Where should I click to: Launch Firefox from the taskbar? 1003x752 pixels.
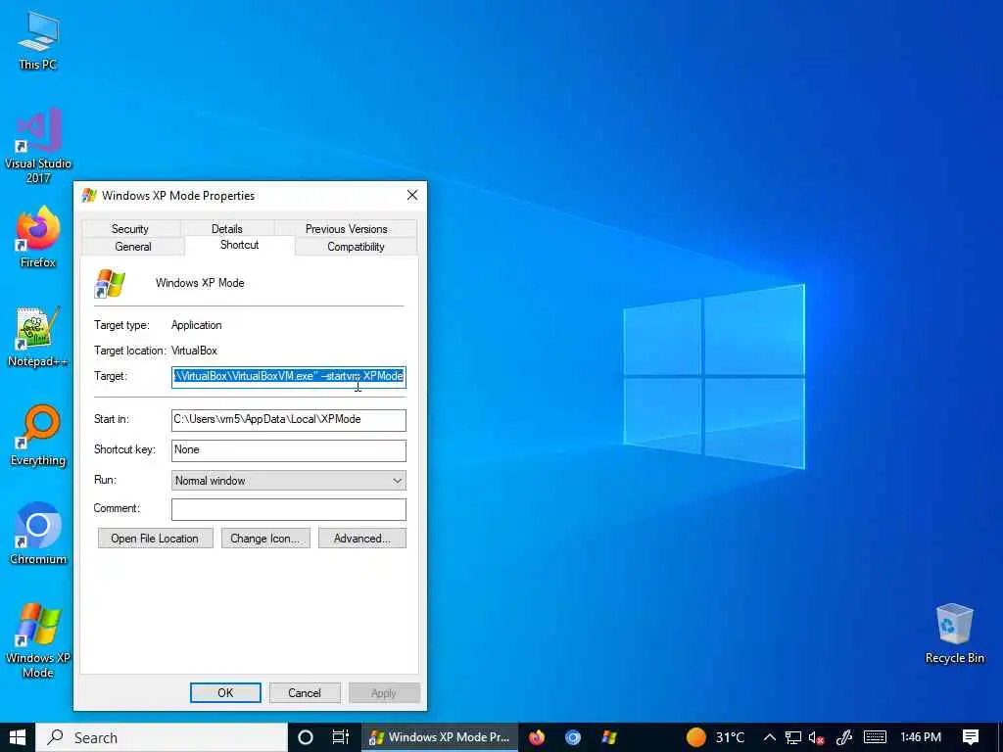pyautogui.click(x=537, y=737)
